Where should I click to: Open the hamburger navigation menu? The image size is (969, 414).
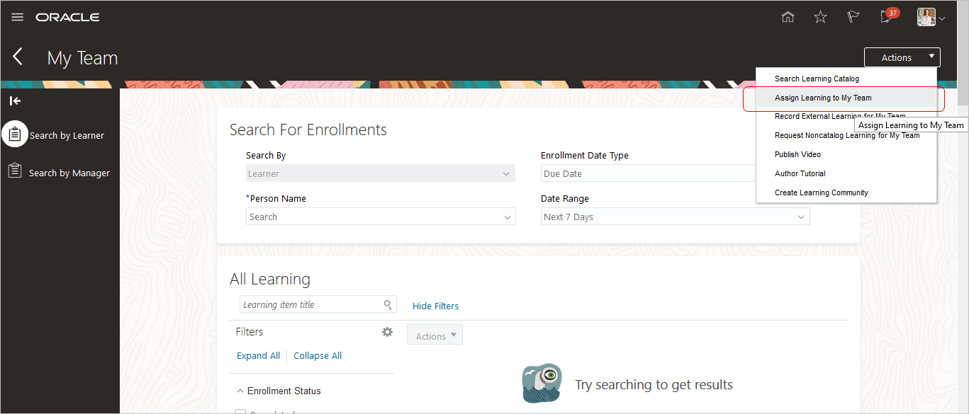(x=18, y=17)
